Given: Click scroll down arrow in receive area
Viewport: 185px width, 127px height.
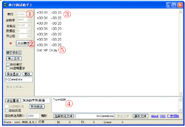Looking at the screenshot, I should coord(181,93).
